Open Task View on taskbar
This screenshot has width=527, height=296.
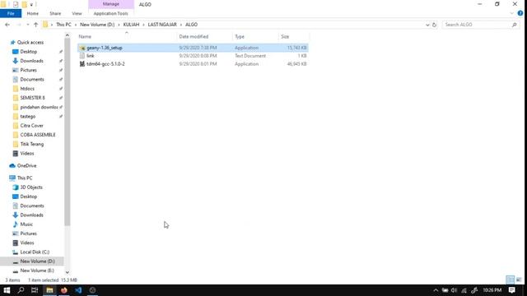coord(35,290)
